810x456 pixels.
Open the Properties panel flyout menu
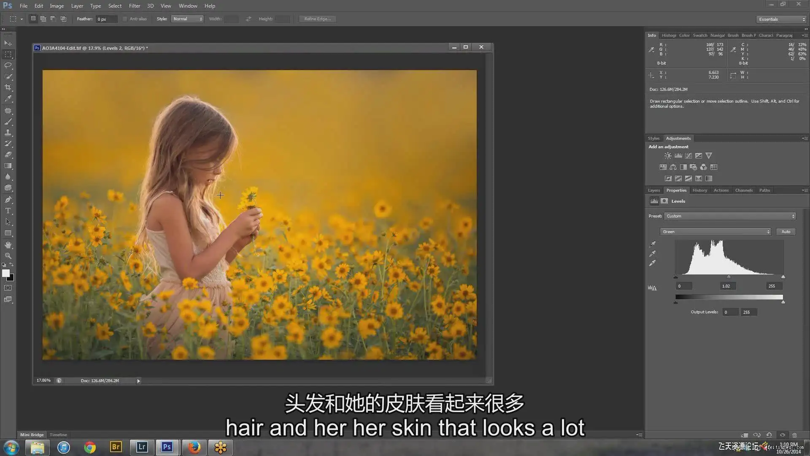tap(805, 190)
